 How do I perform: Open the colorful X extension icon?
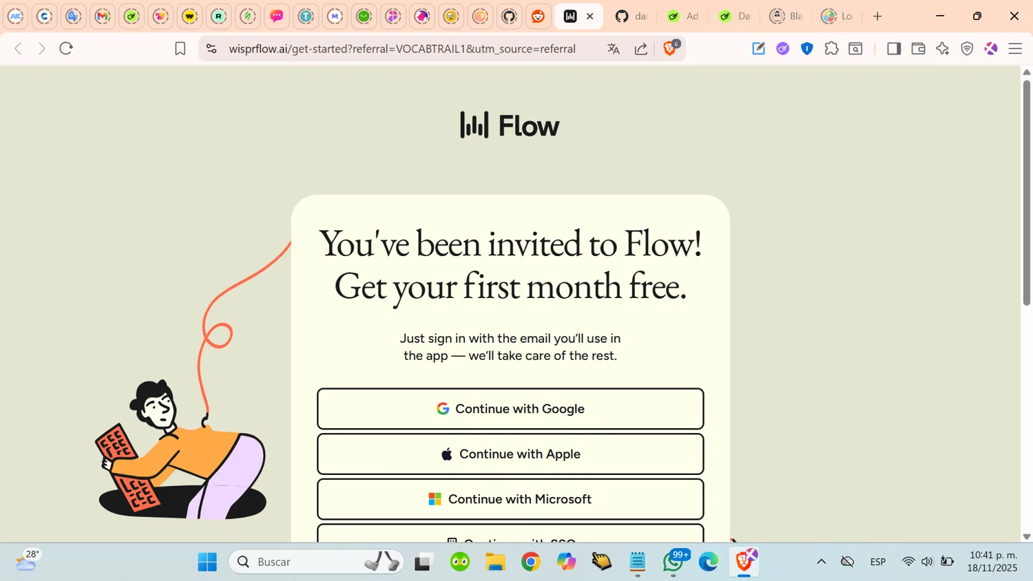pyautogui.click(x=991, y=48)
